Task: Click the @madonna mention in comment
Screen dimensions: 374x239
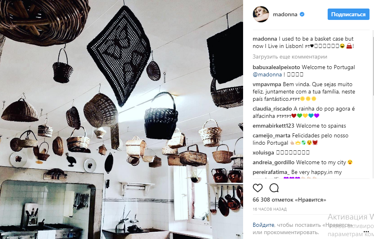Action: pyautogui.click(x=267, y=74)
